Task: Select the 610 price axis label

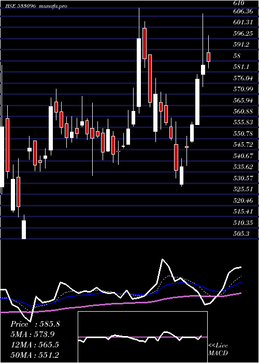Action: coord(239,3)
